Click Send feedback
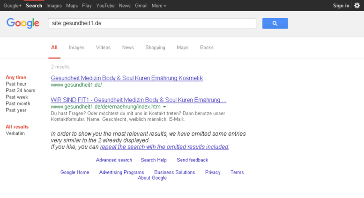Image resolution: width=364 pixels, height=198 pixels. click(193, 160)
